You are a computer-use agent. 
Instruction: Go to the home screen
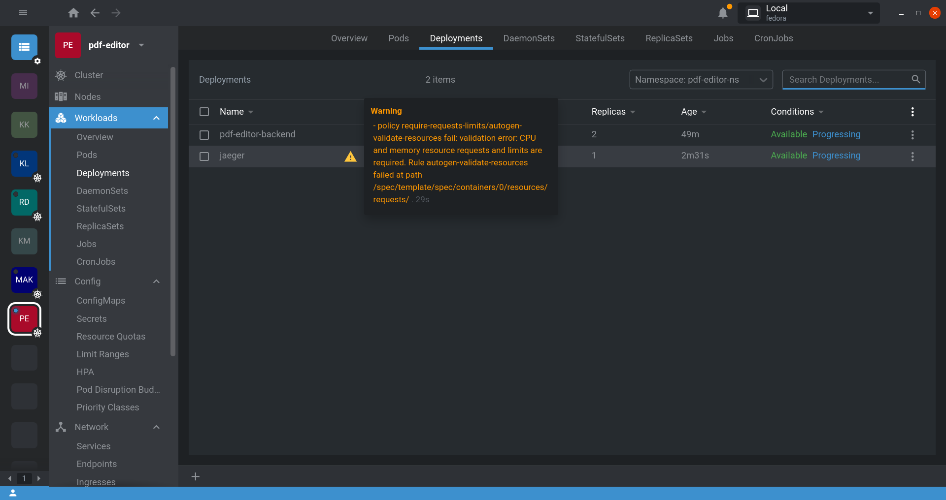(73, 13)
